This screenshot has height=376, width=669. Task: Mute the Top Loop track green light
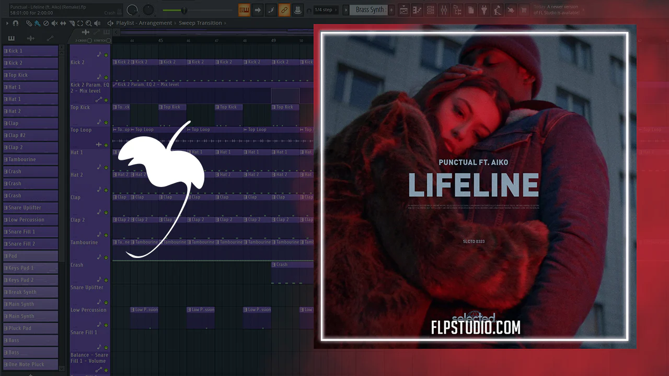point(106,145)
